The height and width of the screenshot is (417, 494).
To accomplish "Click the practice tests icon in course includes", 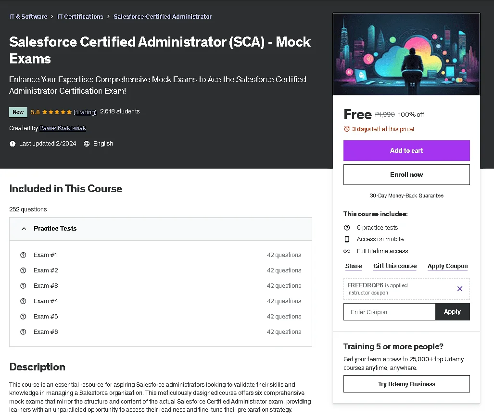I will (347, 228).
